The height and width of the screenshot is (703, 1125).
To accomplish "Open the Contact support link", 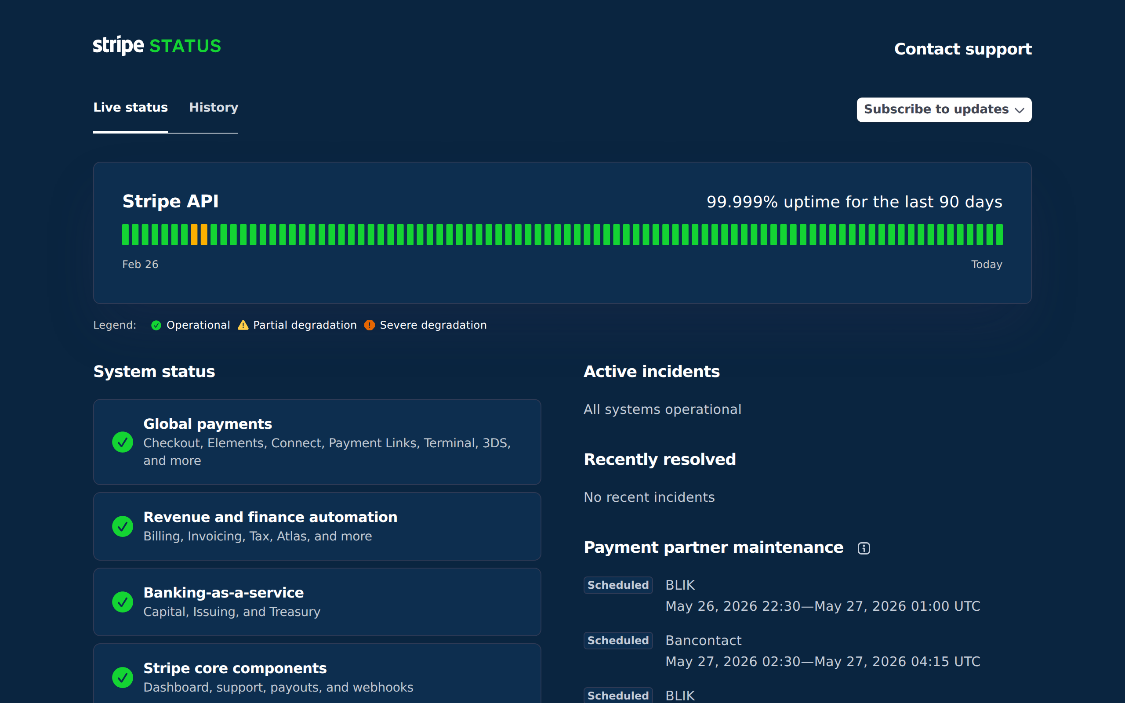I will [963, 49].
